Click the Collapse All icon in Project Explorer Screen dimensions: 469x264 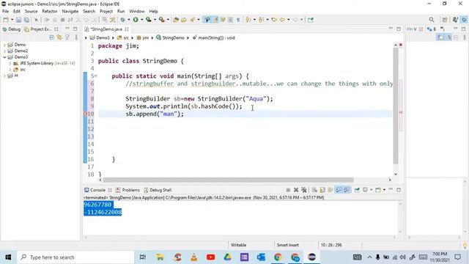(52, 37)
